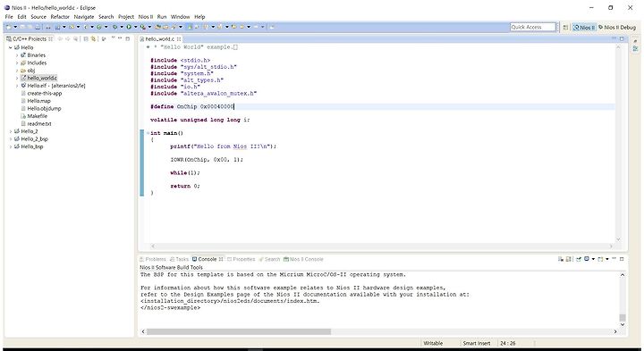Maximize the C/C++ Projects panel
The image size is (644, 351).
pos(128,38)
